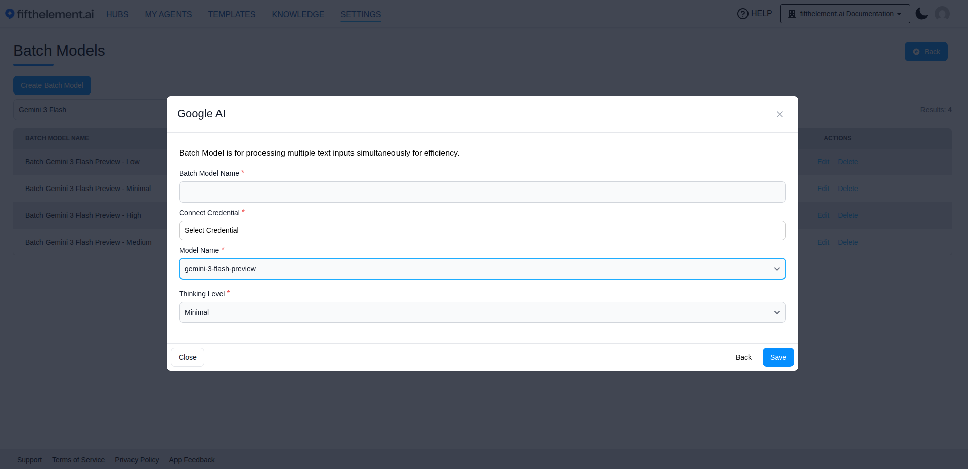This screenshot has height=469, width=968.
Task: Click the 'Results: 4' count text
Action: 936,110
